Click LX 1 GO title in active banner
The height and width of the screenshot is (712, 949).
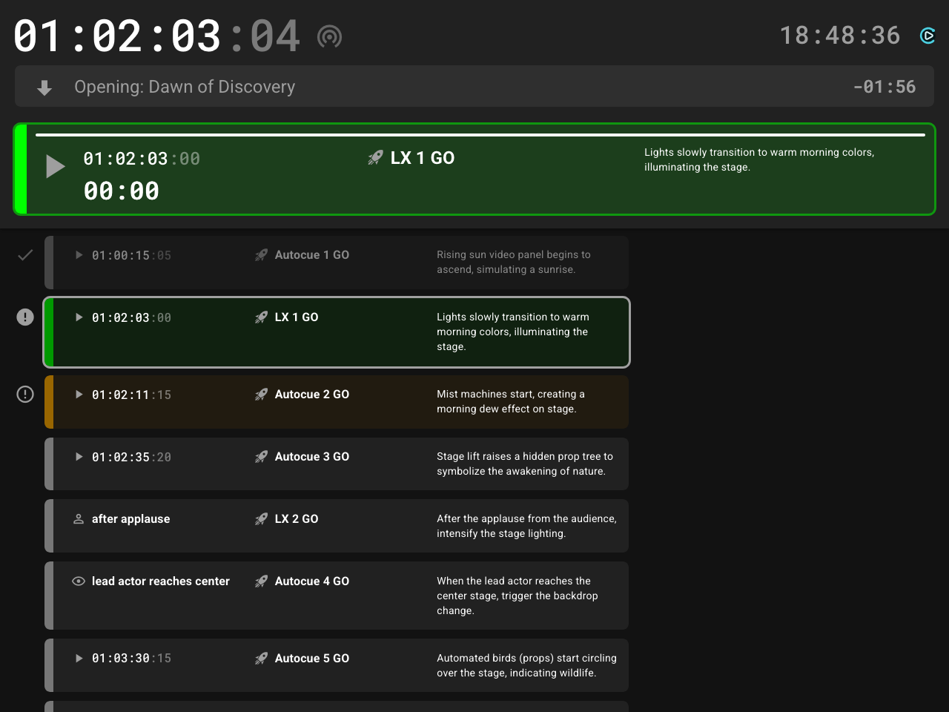(423, 158)
